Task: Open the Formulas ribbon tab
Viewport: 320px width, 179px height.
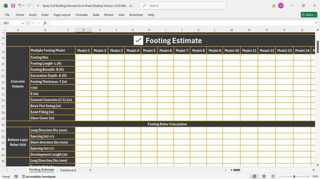Action: [82, 15]
